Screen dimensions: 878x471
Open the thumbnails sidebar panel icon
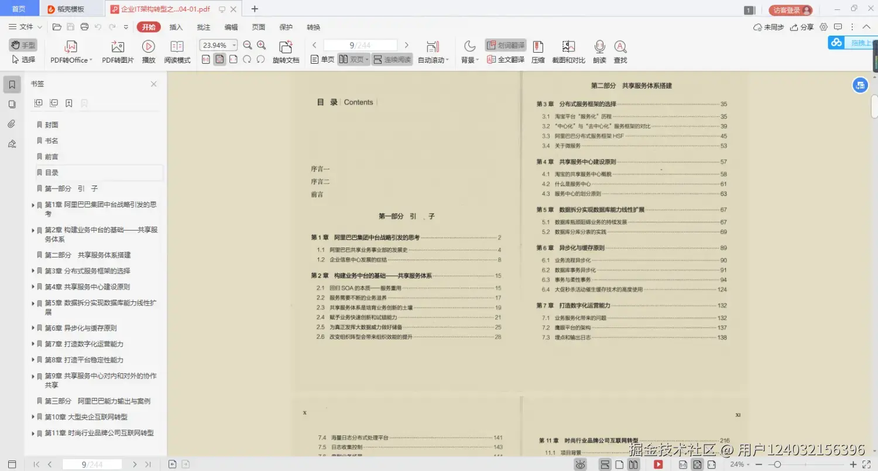(12, 104)
